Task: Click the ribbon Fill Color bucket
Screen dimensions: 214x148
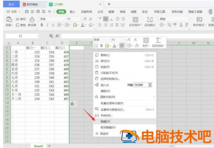Action: coord(75,25)
